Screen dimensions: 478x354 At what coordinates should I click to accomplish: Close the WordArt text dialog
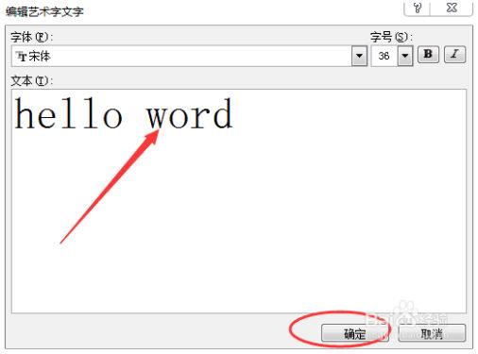(452, 8)
